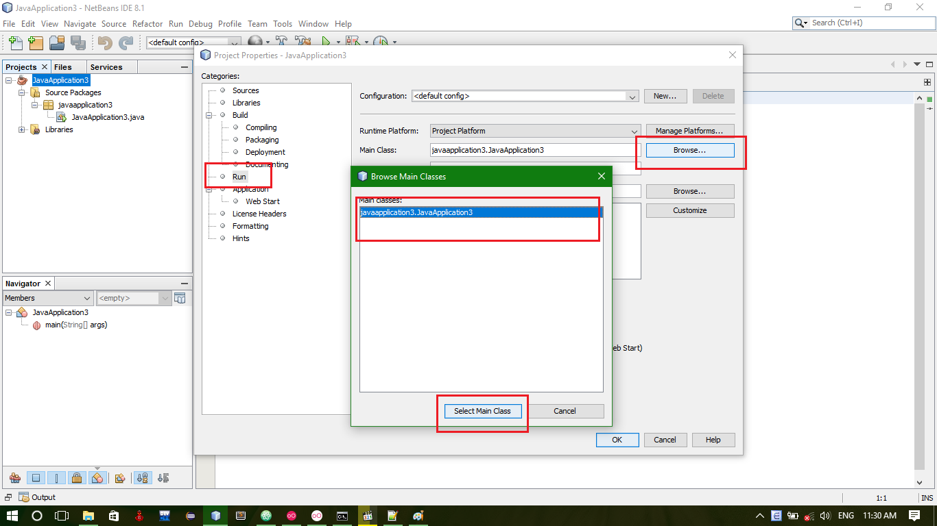Click the New File toolbar icon
The image size is (937, 526).
(x=15, y=42)
